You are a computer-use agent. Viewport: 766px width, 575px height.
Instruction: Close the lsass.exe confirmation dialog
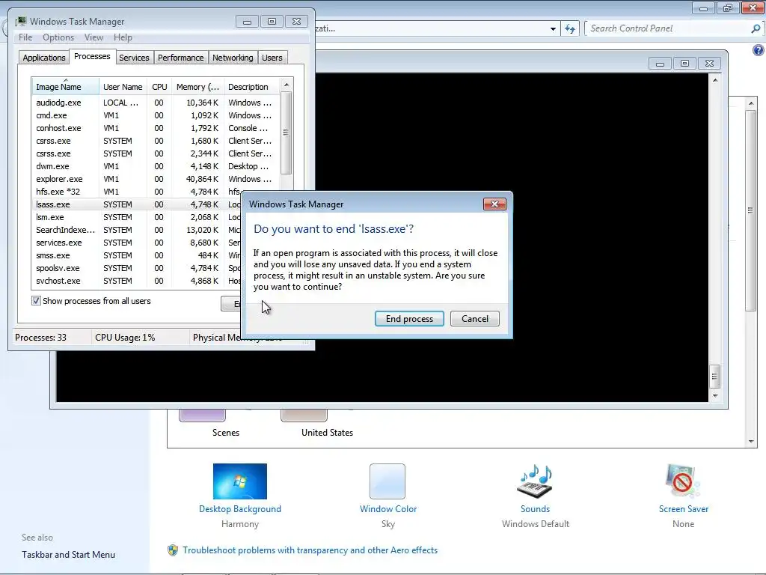[494, 204]
